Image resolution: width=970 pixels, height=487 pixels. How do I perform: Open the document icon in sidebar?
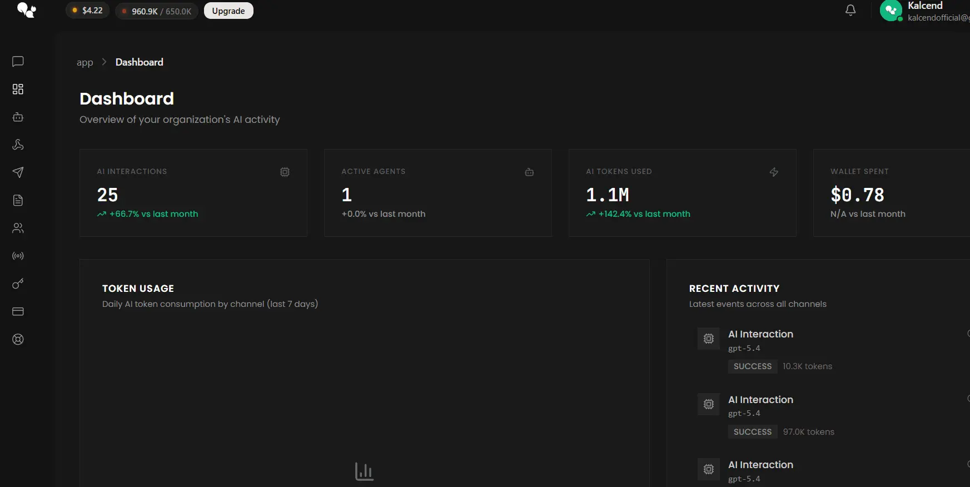coord(18,200)
